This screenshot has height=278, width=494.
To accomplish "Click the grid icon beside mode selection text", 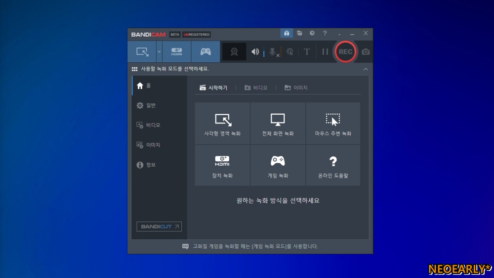I will pos(134,69).
